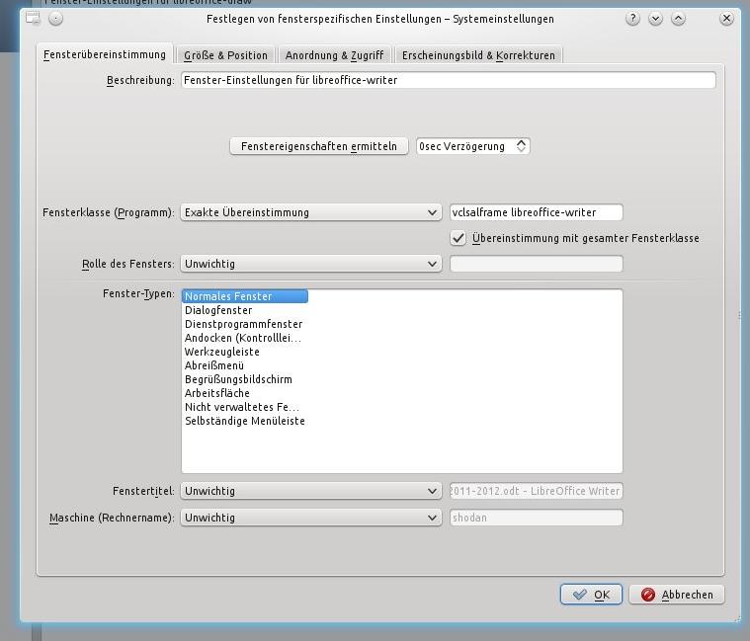Go to Erscheinungsbild & Korrekturen tab
Viewport: 750px width, 641px height.
479,55
